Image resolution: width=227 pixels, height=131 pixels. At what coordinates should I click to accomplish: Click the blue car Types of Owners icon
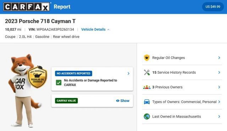(147, 102)
